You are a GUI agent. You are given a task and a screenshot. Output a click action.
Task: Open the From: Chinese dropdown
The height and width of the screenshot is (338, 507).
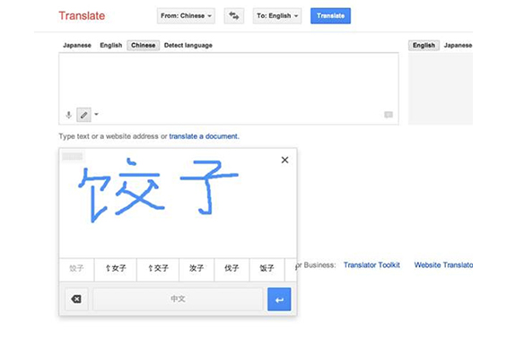pyautogui.click(x=186, y=16)
